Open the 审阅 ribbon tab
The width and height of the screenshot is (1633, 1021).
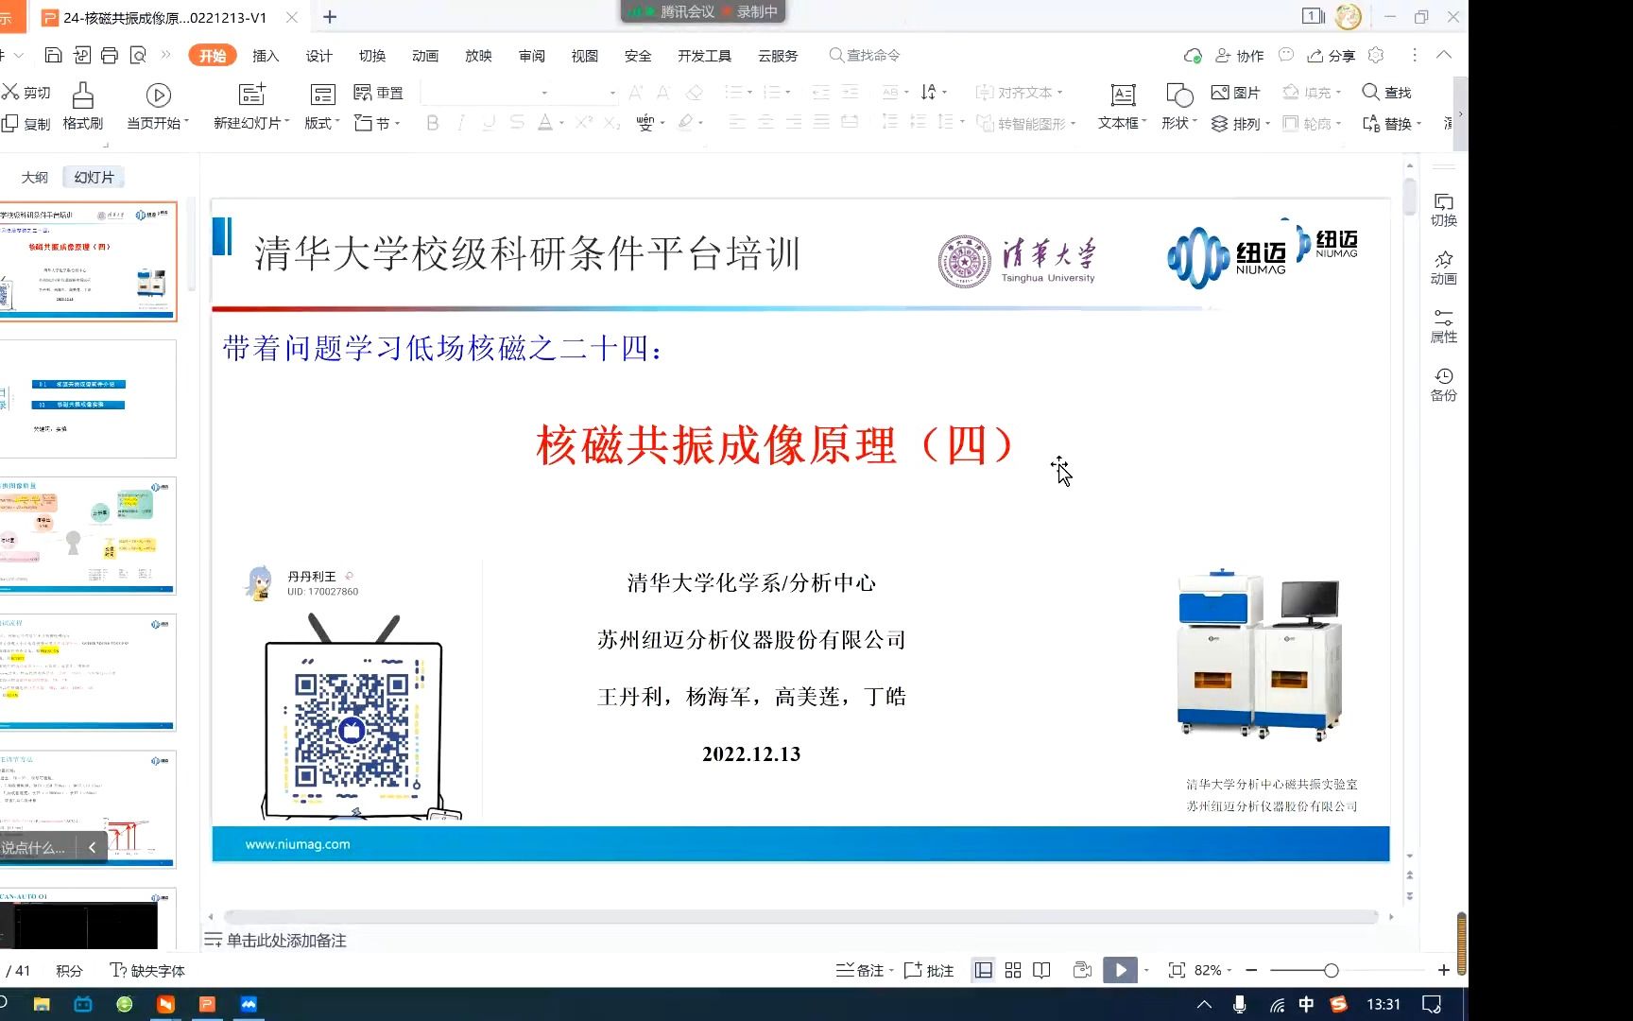pos(531,56)
